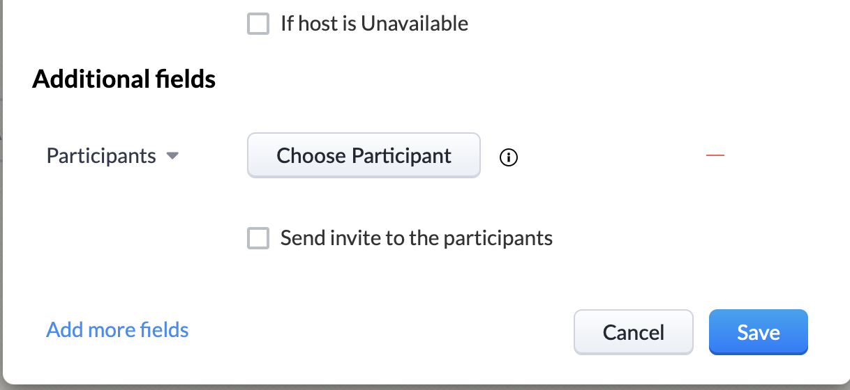Click the gray triangle next to Participants
Viewport: 850px width, 390px height.
pos(172,156)
